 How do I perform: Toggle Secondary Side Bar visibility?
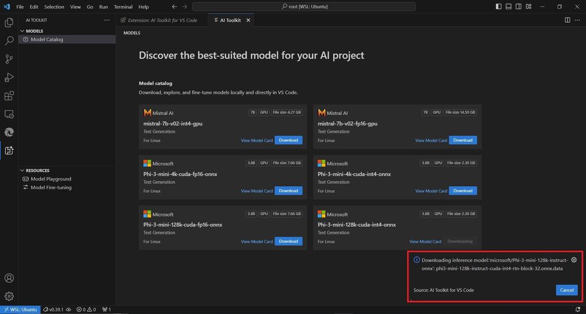click(518, 6)
